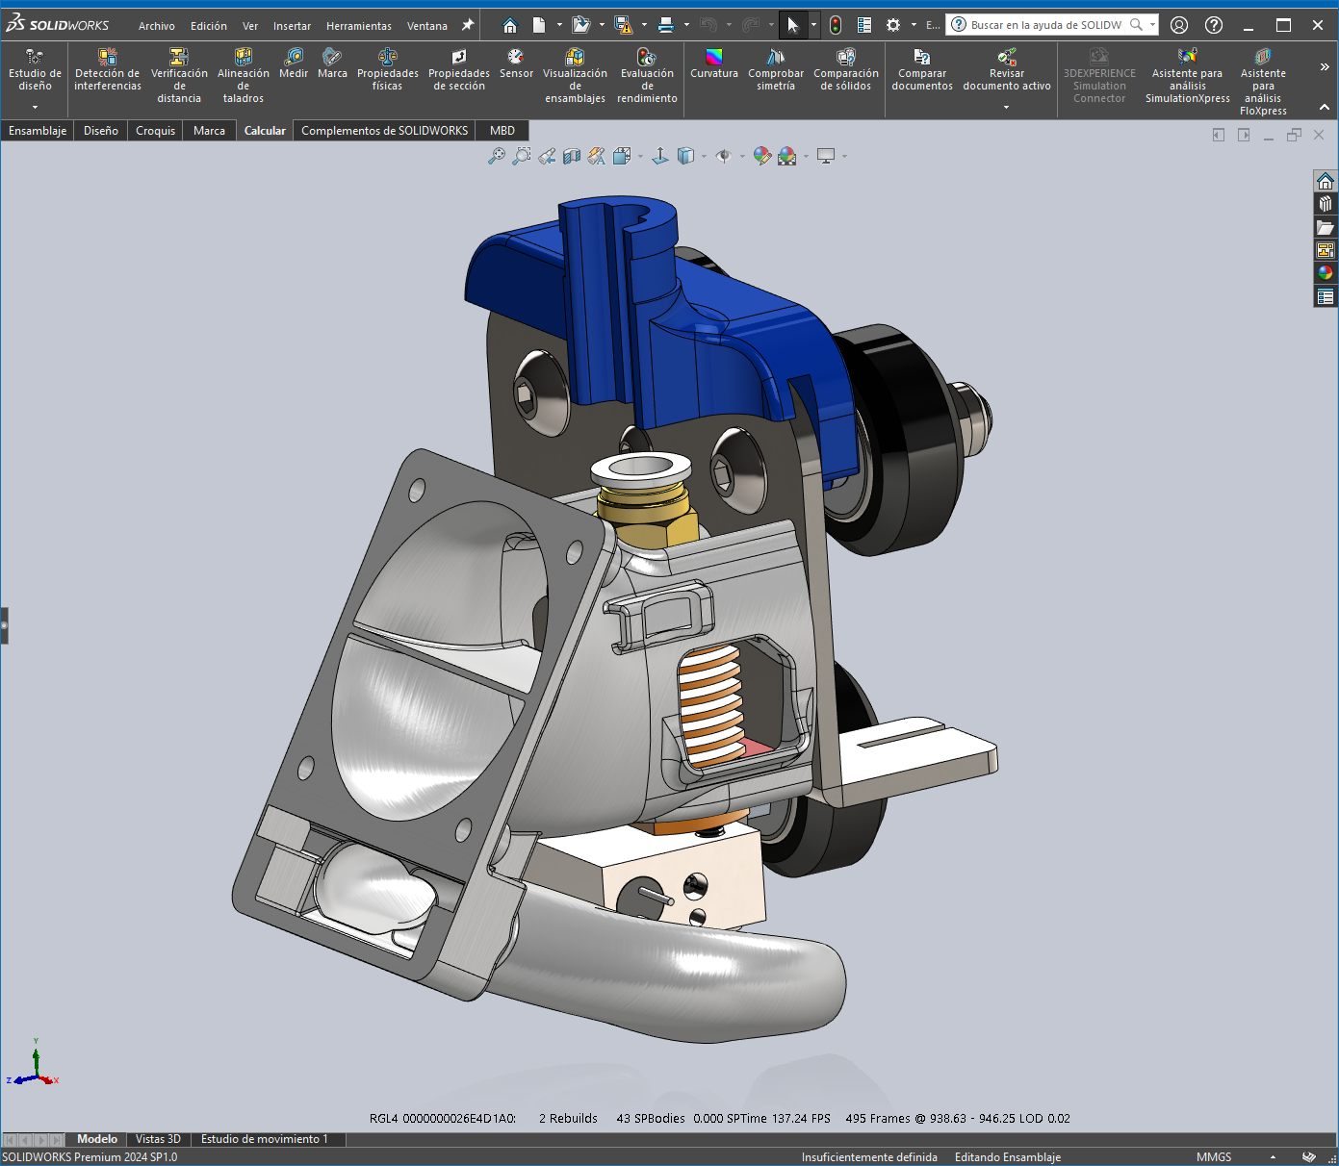Select the Medir measure tool

click(x=294, y=63)
